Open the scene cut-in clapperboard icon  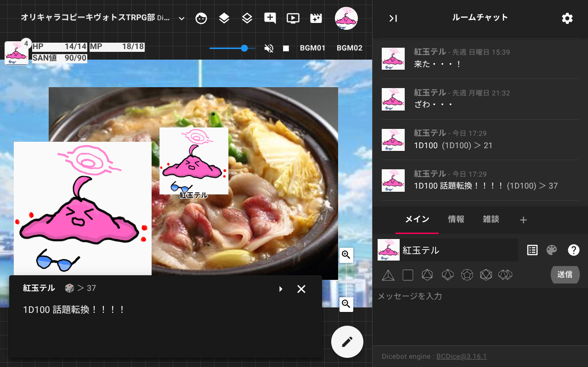pos(316,18)
